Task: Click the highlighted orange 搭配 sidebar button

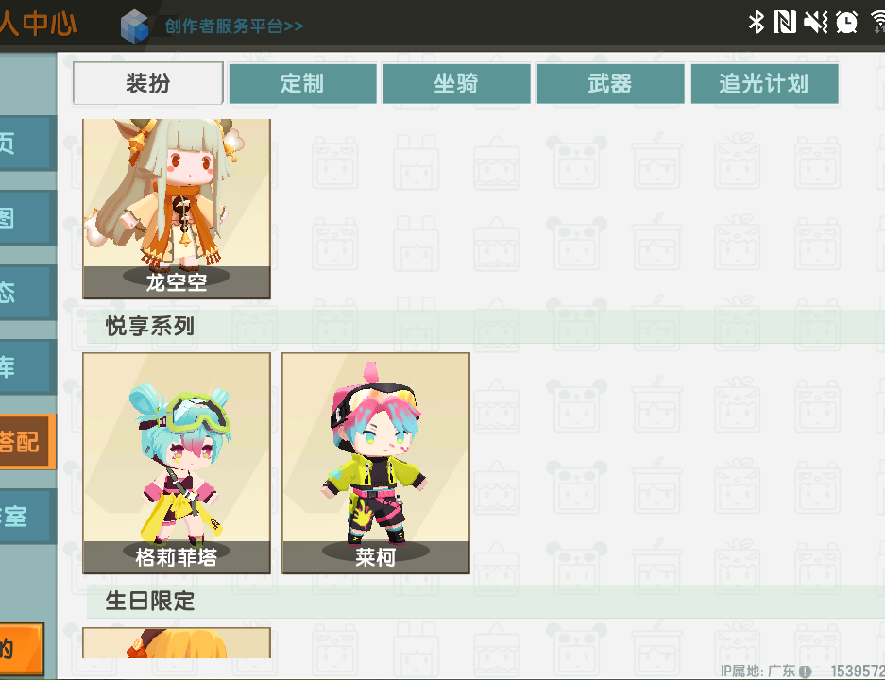Action: 27,442
